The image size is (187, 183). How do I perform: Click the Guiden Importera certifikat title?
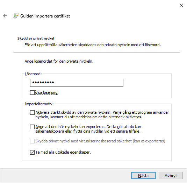click(x=45, y=16)
